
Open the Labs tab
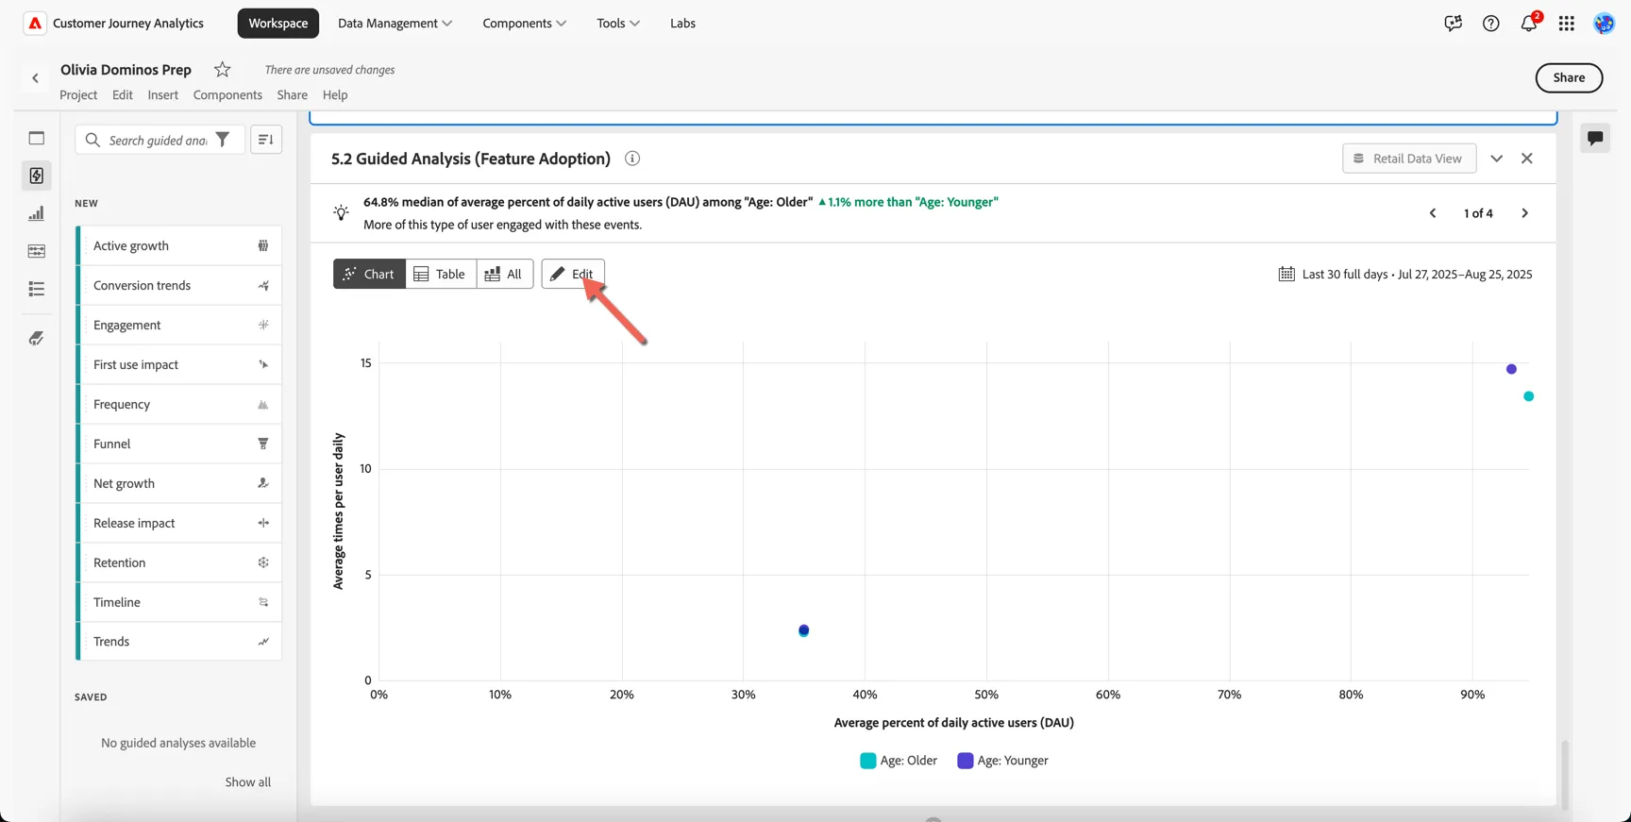pyautogui.click(x=682, y=24)
